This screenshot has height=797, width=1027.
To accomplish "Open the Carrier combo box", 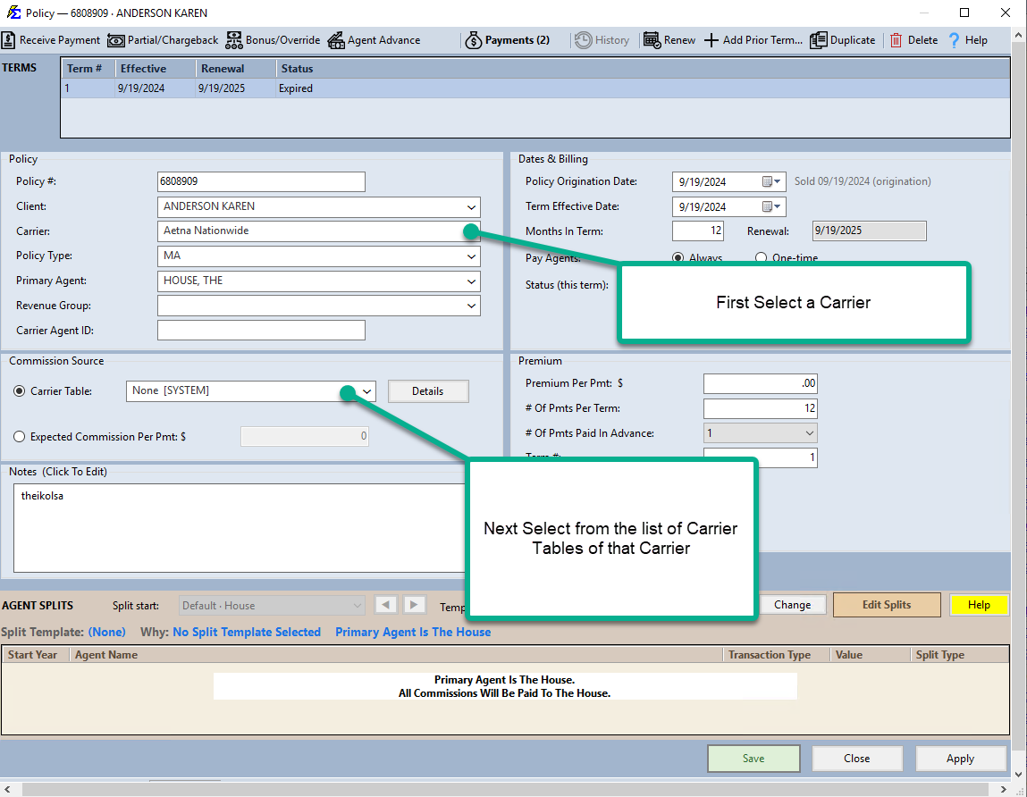I will point(319,231).
